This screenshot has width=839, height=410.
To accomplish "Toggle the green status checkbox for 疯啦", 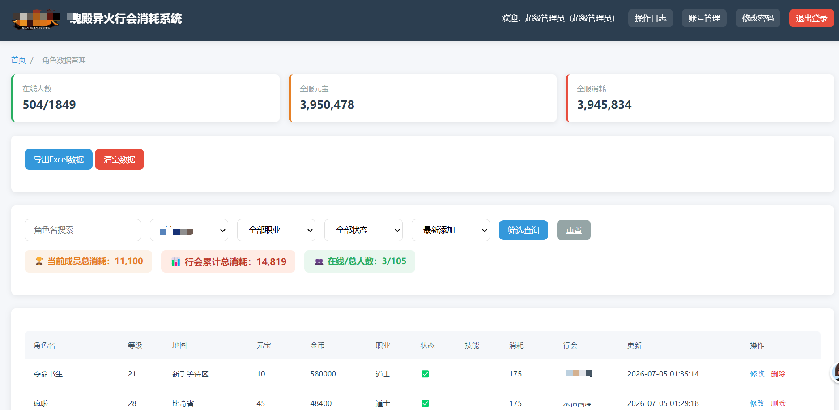I will pos(425,403).
